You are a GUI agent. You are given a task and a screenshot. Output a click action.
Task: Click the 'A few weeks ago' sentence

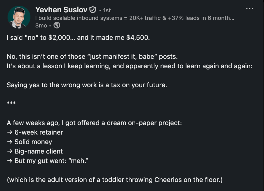(x=94, y=123)
